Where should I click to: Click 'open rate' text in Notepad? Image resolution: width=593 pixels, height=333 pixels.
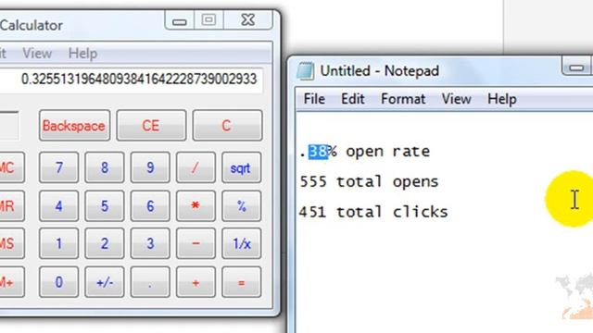tap(387, 152)
